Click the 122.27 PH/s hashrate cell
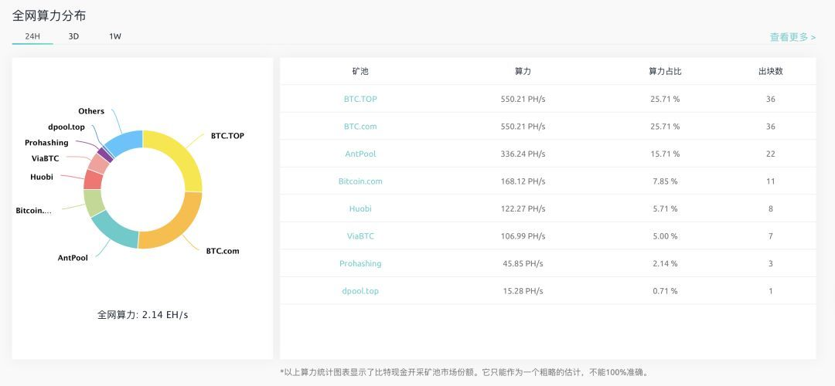Image resolution: width=835 pixels, height=386 pixels. [x=523, y=208]
